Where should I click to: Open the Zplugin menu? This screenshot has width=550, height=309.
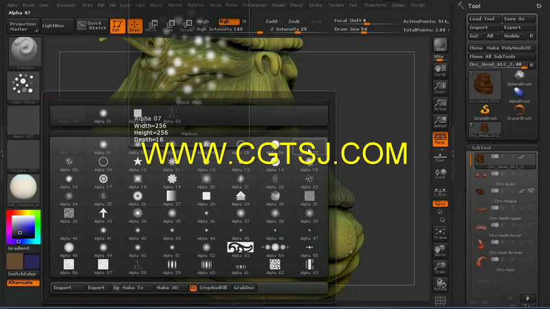pos(398,5)
